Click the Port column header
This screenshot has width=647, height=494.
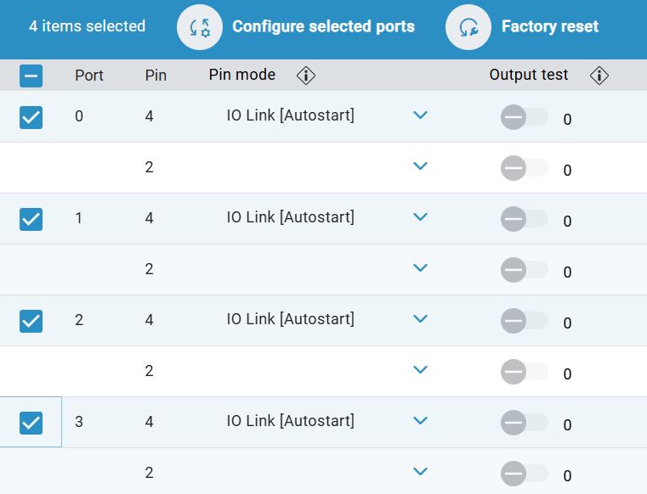88,76
